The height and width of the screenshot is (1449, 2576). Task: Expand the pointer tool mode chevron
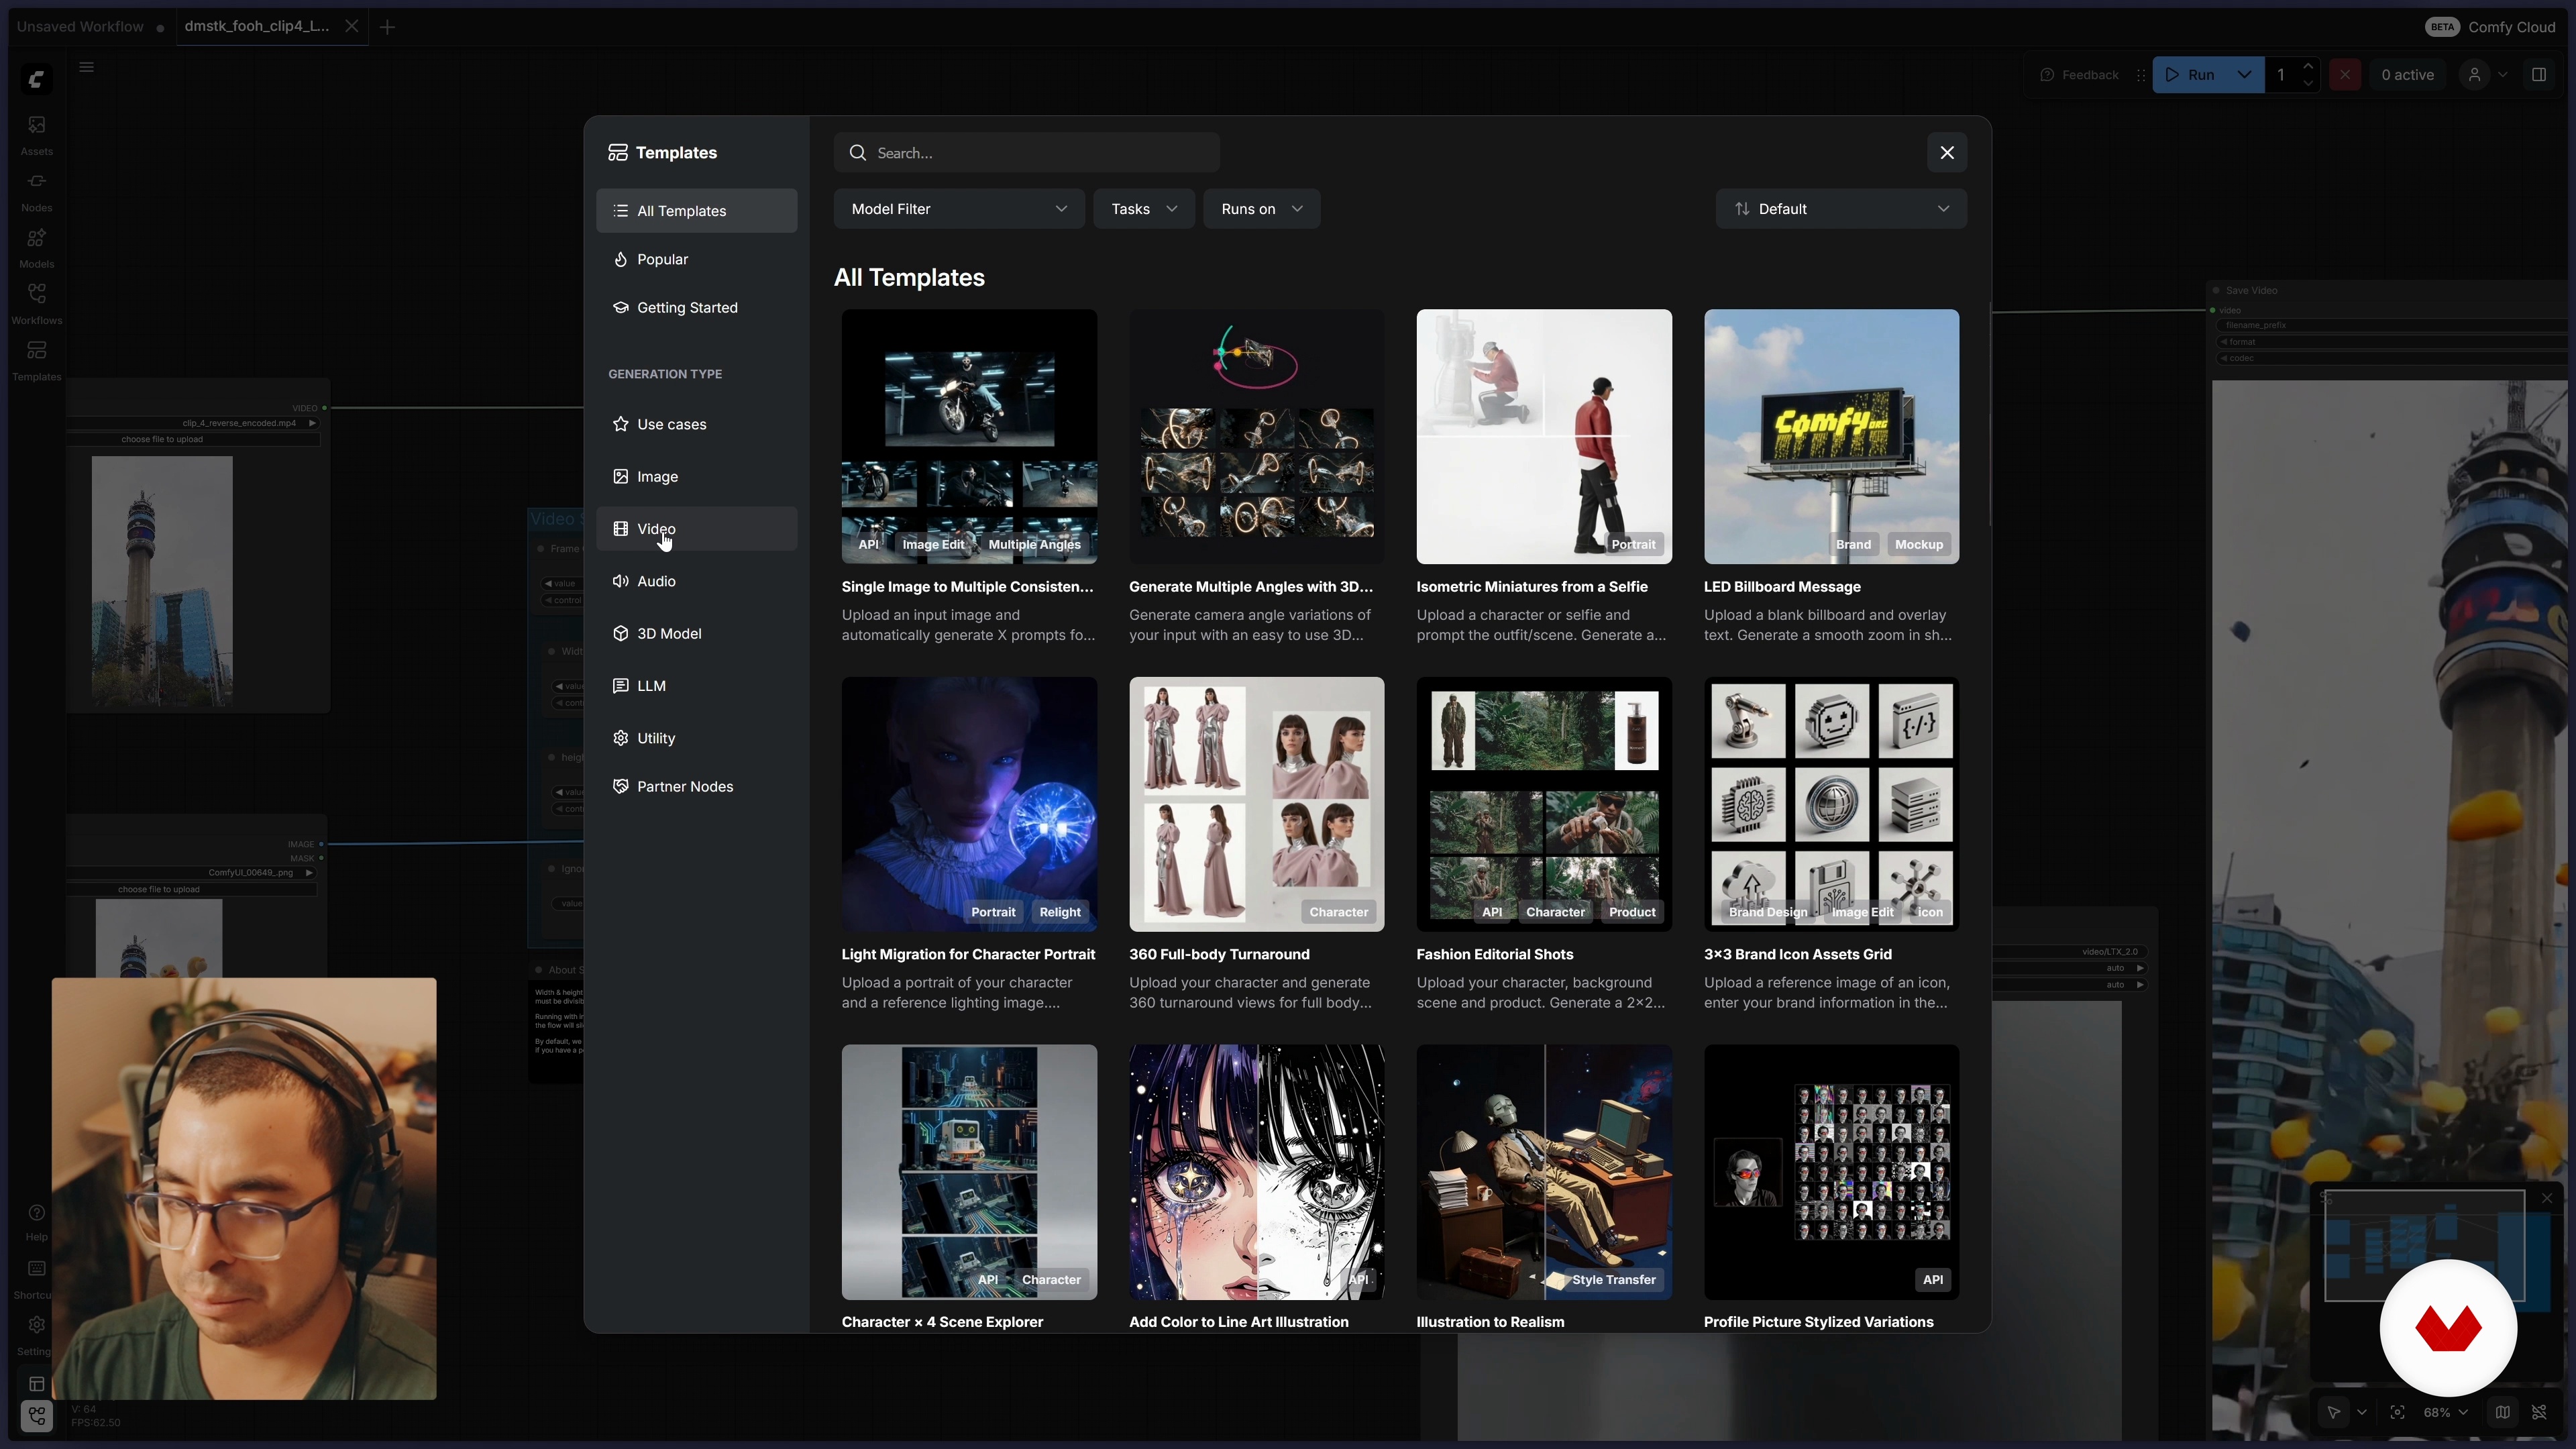click(x=2362, y=1412)
